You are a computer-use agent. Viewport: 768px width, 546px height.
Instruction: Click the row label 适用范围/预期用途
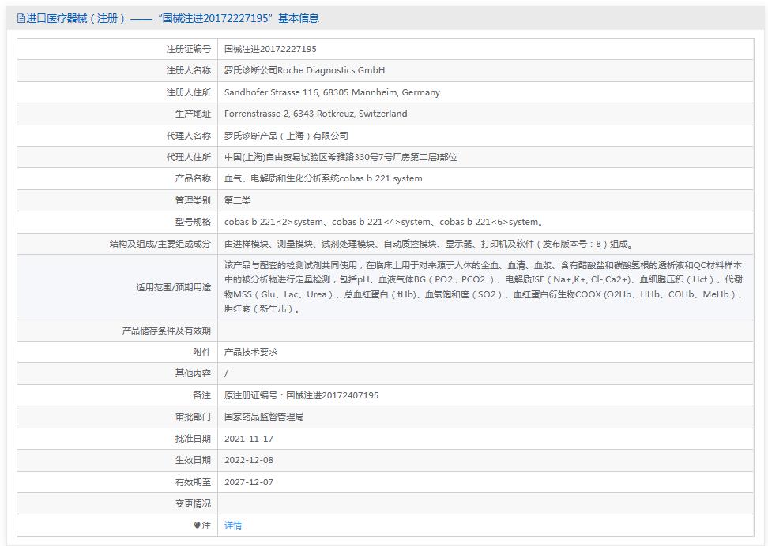(173, 287)
